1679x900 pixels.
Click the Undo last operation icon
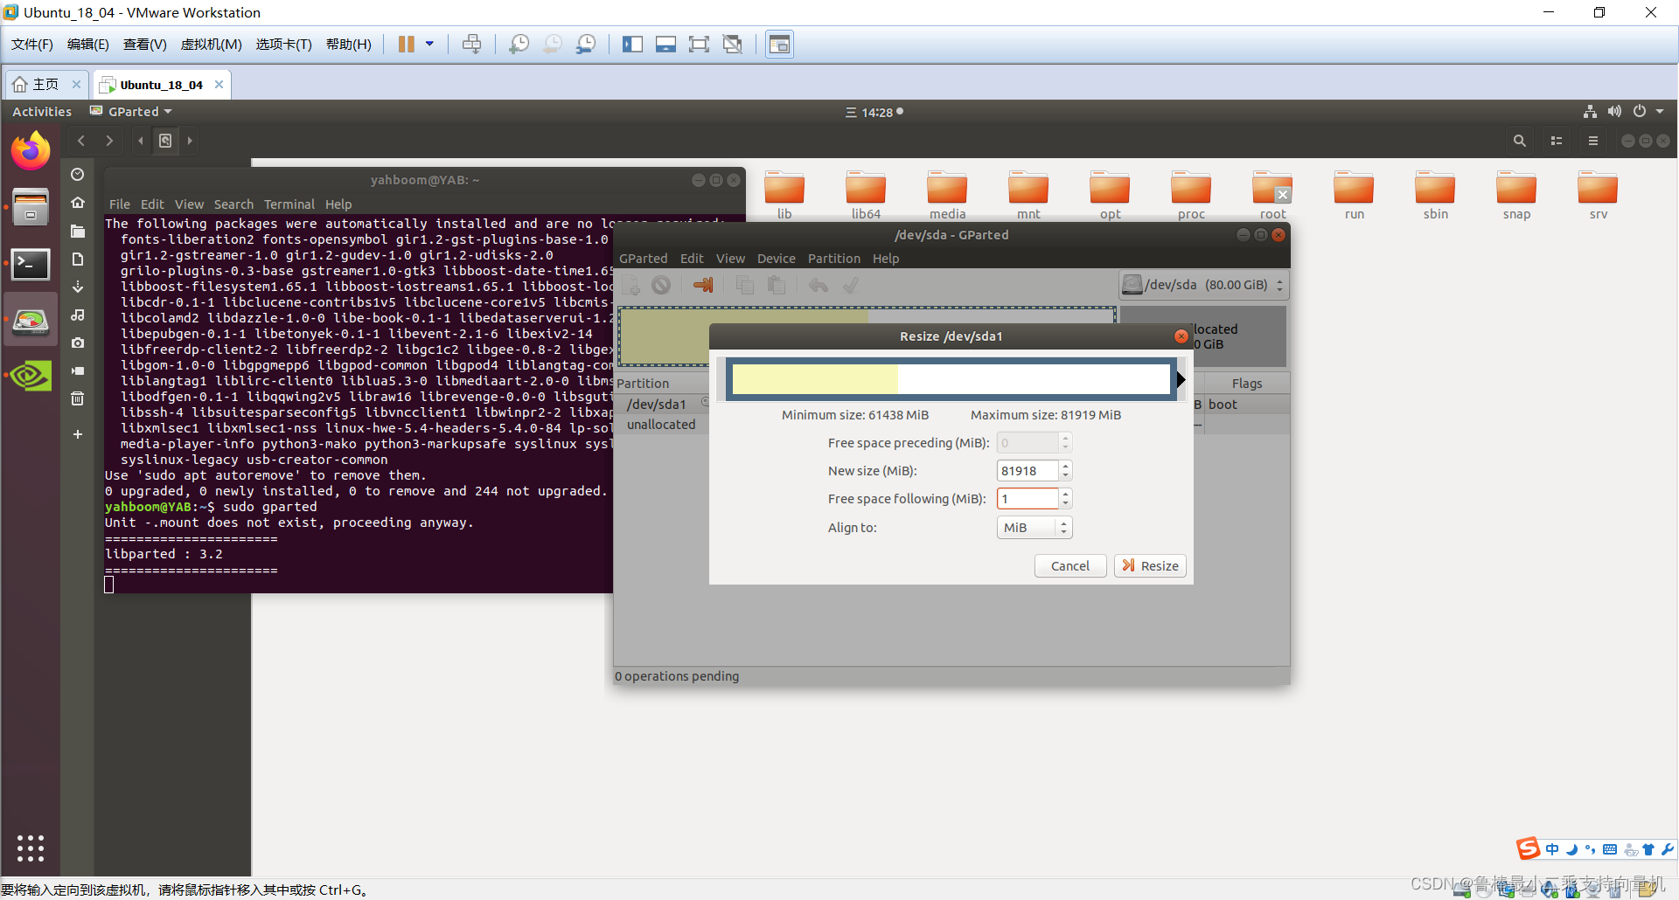click(819, 285)
